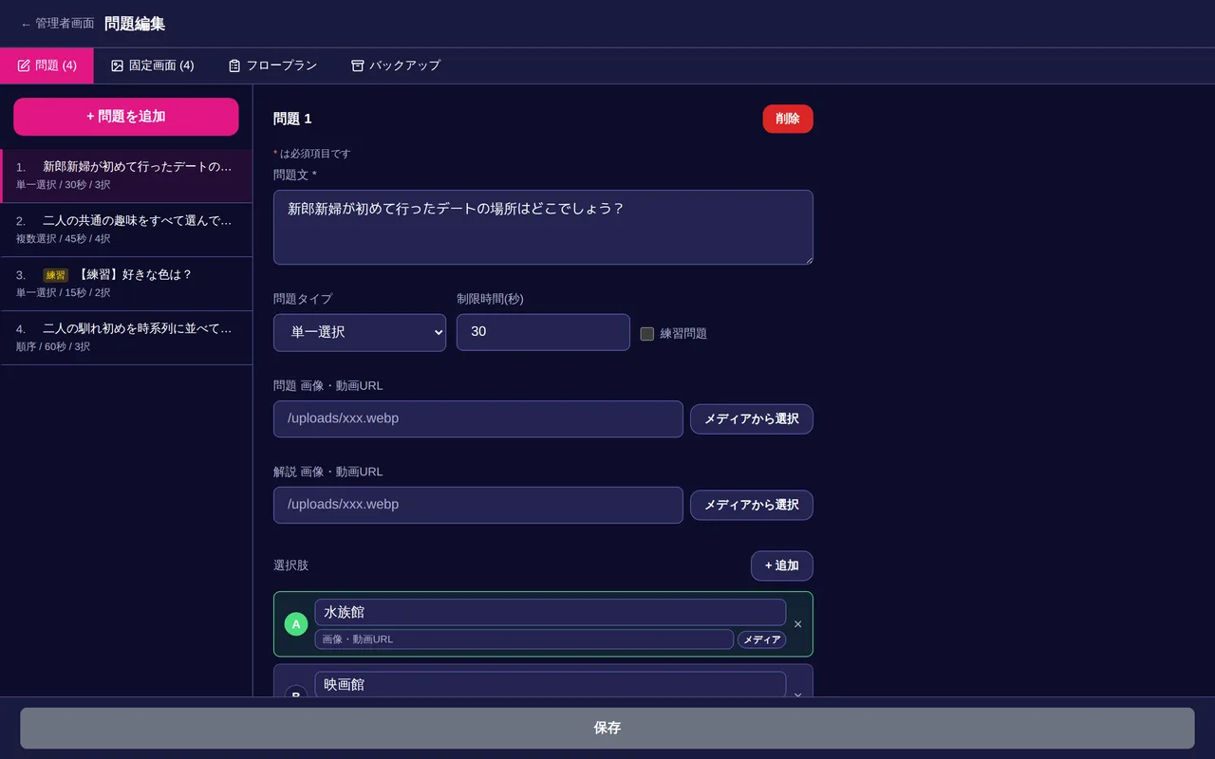Delete question with 削除 button
Screen dimensions: 1215x759
[788, 119]
